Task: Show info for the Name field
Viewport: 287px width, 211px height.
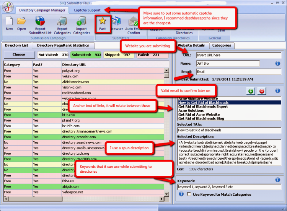Action: point(278,63)
